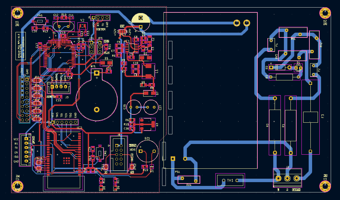This screenshot has width=340, height=200.
Task: Select the H4 mounting hole pad
Action: 17,186
